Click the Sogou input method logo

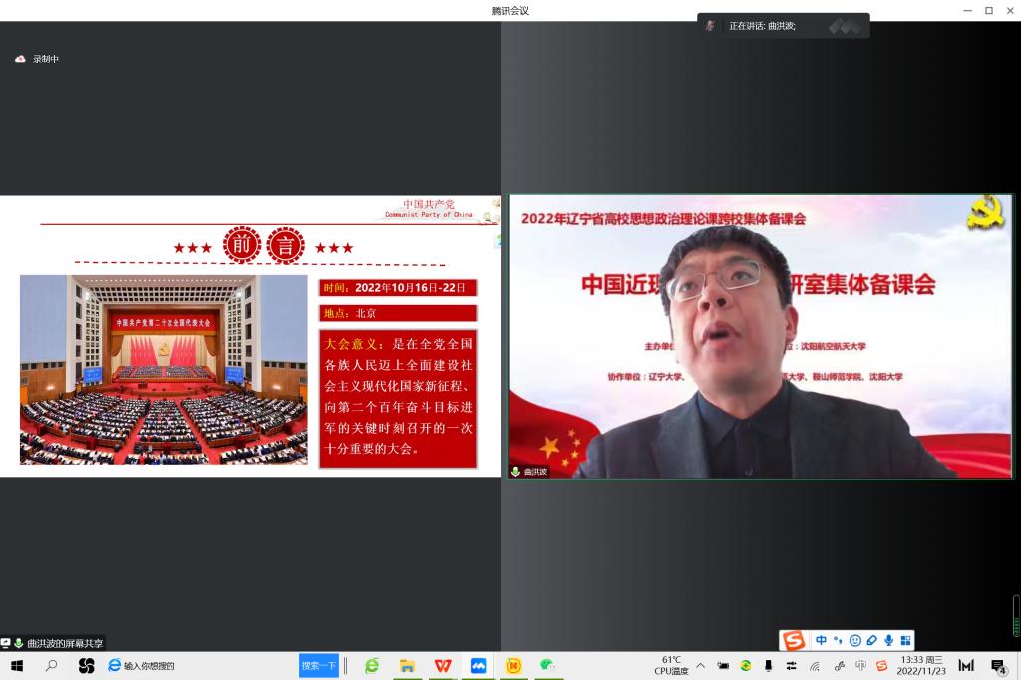coord(794,640)
